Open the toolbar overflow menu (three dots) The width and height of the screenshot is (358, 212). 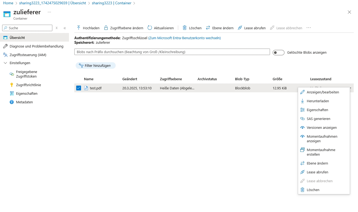309,28
